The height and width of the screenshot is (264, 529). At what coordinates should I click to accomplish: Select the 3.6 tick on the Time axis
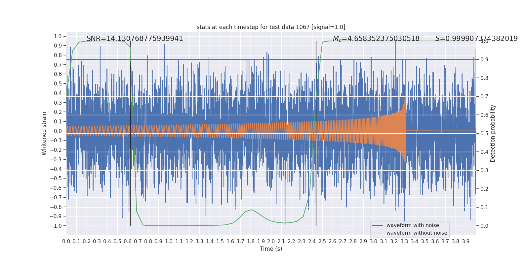[x=435, y=241]
